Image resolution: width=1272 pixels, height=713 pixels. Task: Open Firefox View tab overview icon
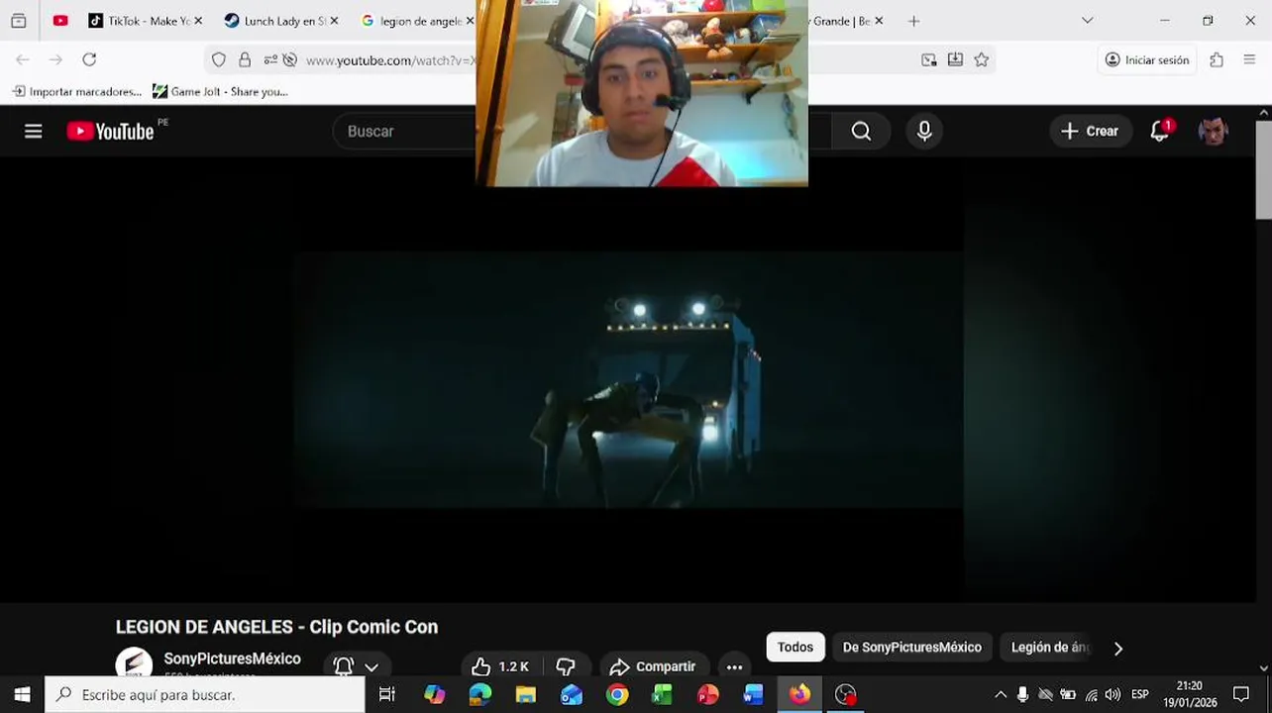click(x=18, y=20)
